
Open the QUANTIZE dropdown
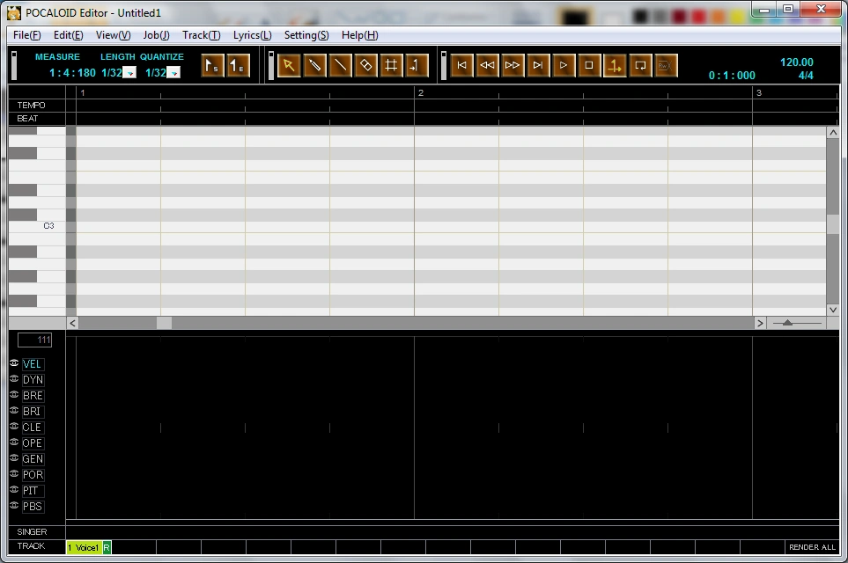pyautogui.click(x=173, y=73)
